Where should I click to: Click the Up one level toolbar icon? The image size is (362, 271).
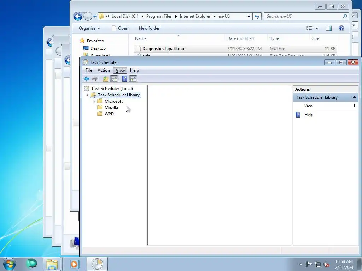point(105,79)
